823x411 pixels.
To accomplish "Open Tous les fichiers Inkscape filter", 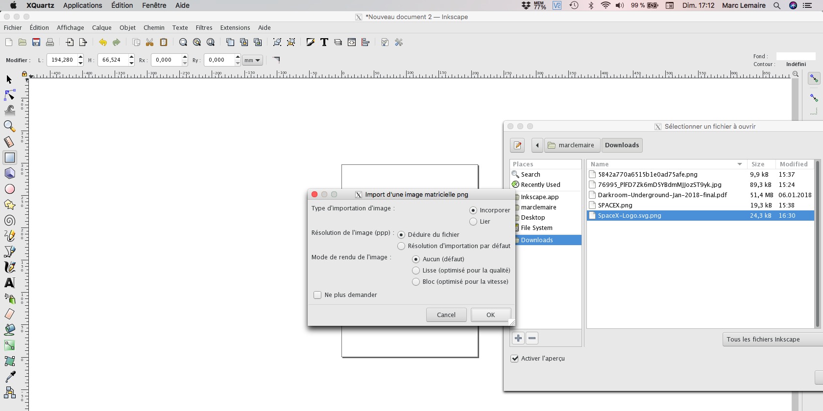I will click(x=773, y=340).
